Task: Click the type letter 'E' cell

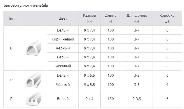Action: pos(11,99)
